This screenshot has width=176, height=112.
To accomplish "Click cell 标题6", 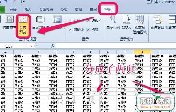I will [91, 56].
